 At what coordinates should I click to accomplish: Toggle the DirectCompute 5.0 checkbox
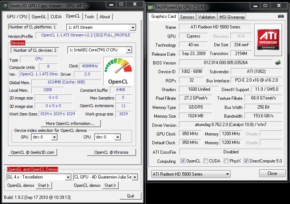246,161
